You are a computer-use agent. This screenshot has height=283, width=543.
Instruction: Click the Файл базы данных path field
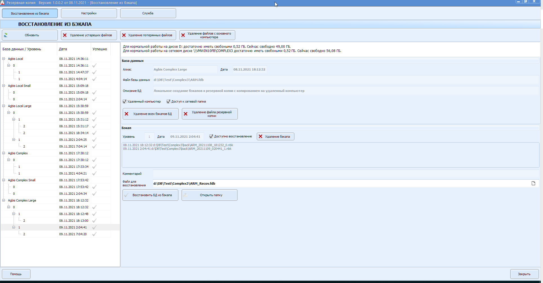tap(346, 80)
